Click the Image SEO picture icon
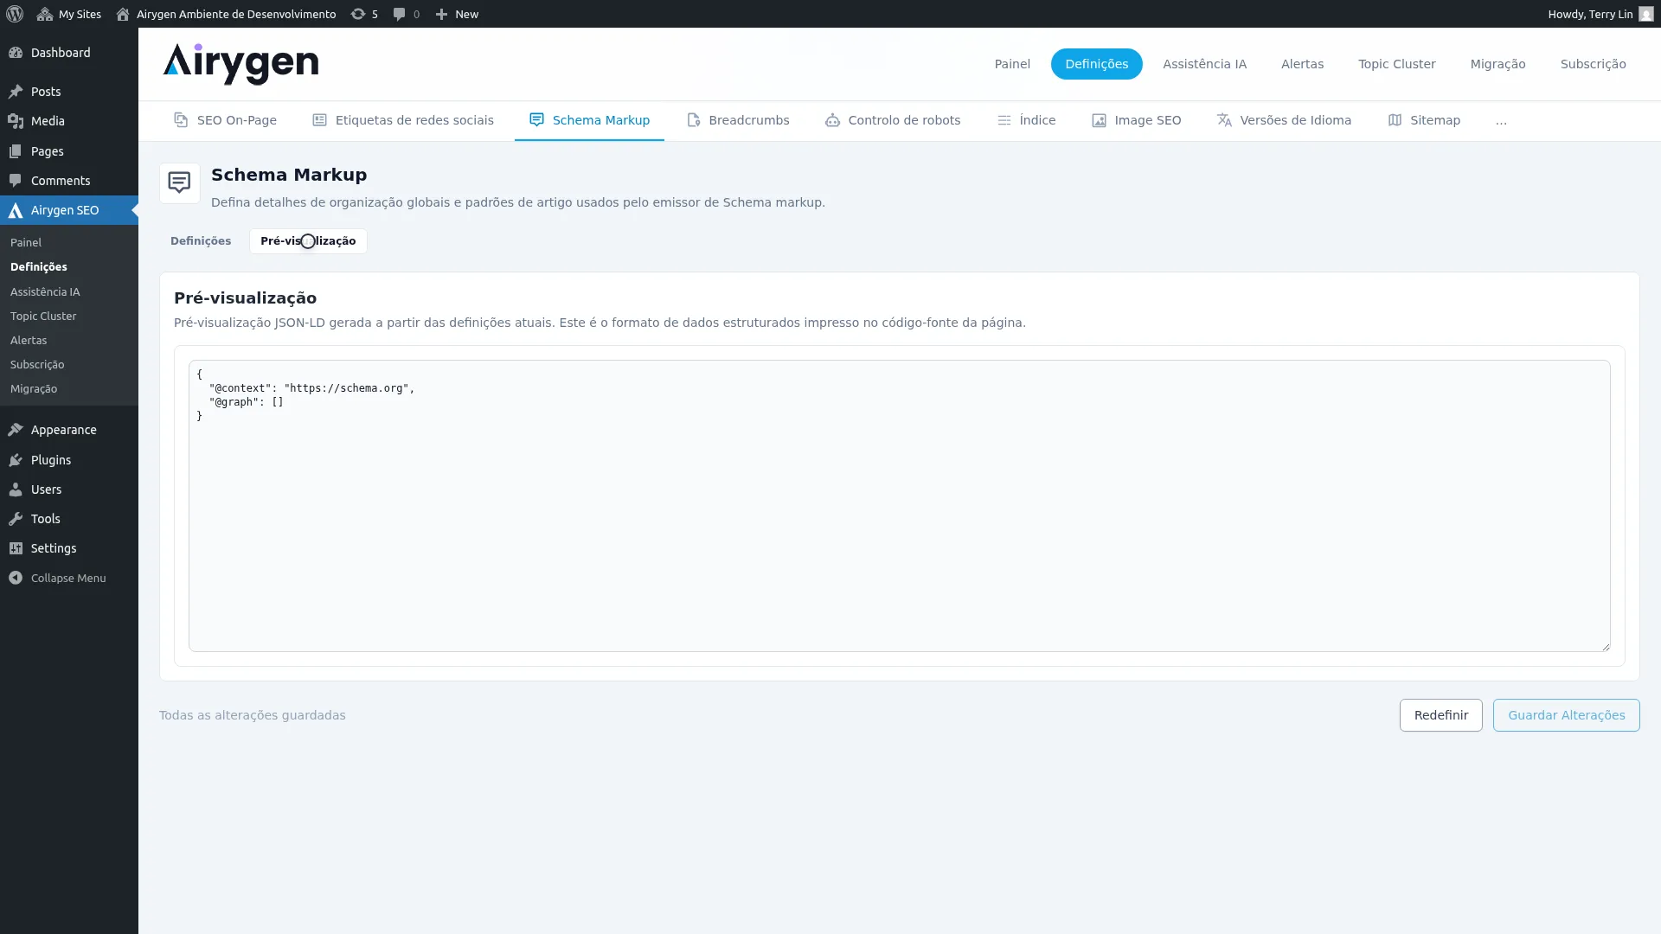The width and height of the screenshot is (1661, 934). point(1099,120)
